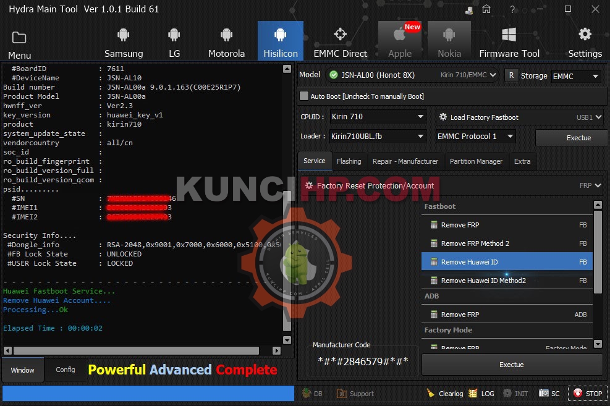Switch to the Config tab
The image size is (610, 406).
66,370
